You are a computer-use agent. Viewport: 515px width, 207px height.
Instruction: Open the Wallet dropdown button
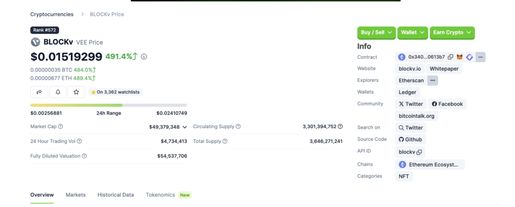(x=412, y=33)
